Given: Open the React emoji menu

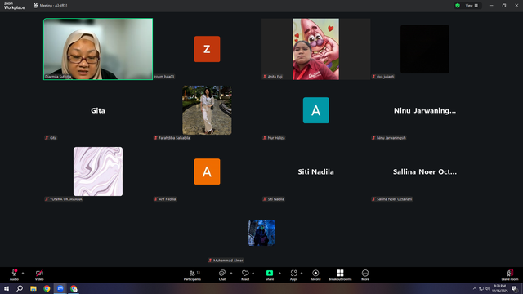Looking at the screenshot, I should tap(245, 275).
